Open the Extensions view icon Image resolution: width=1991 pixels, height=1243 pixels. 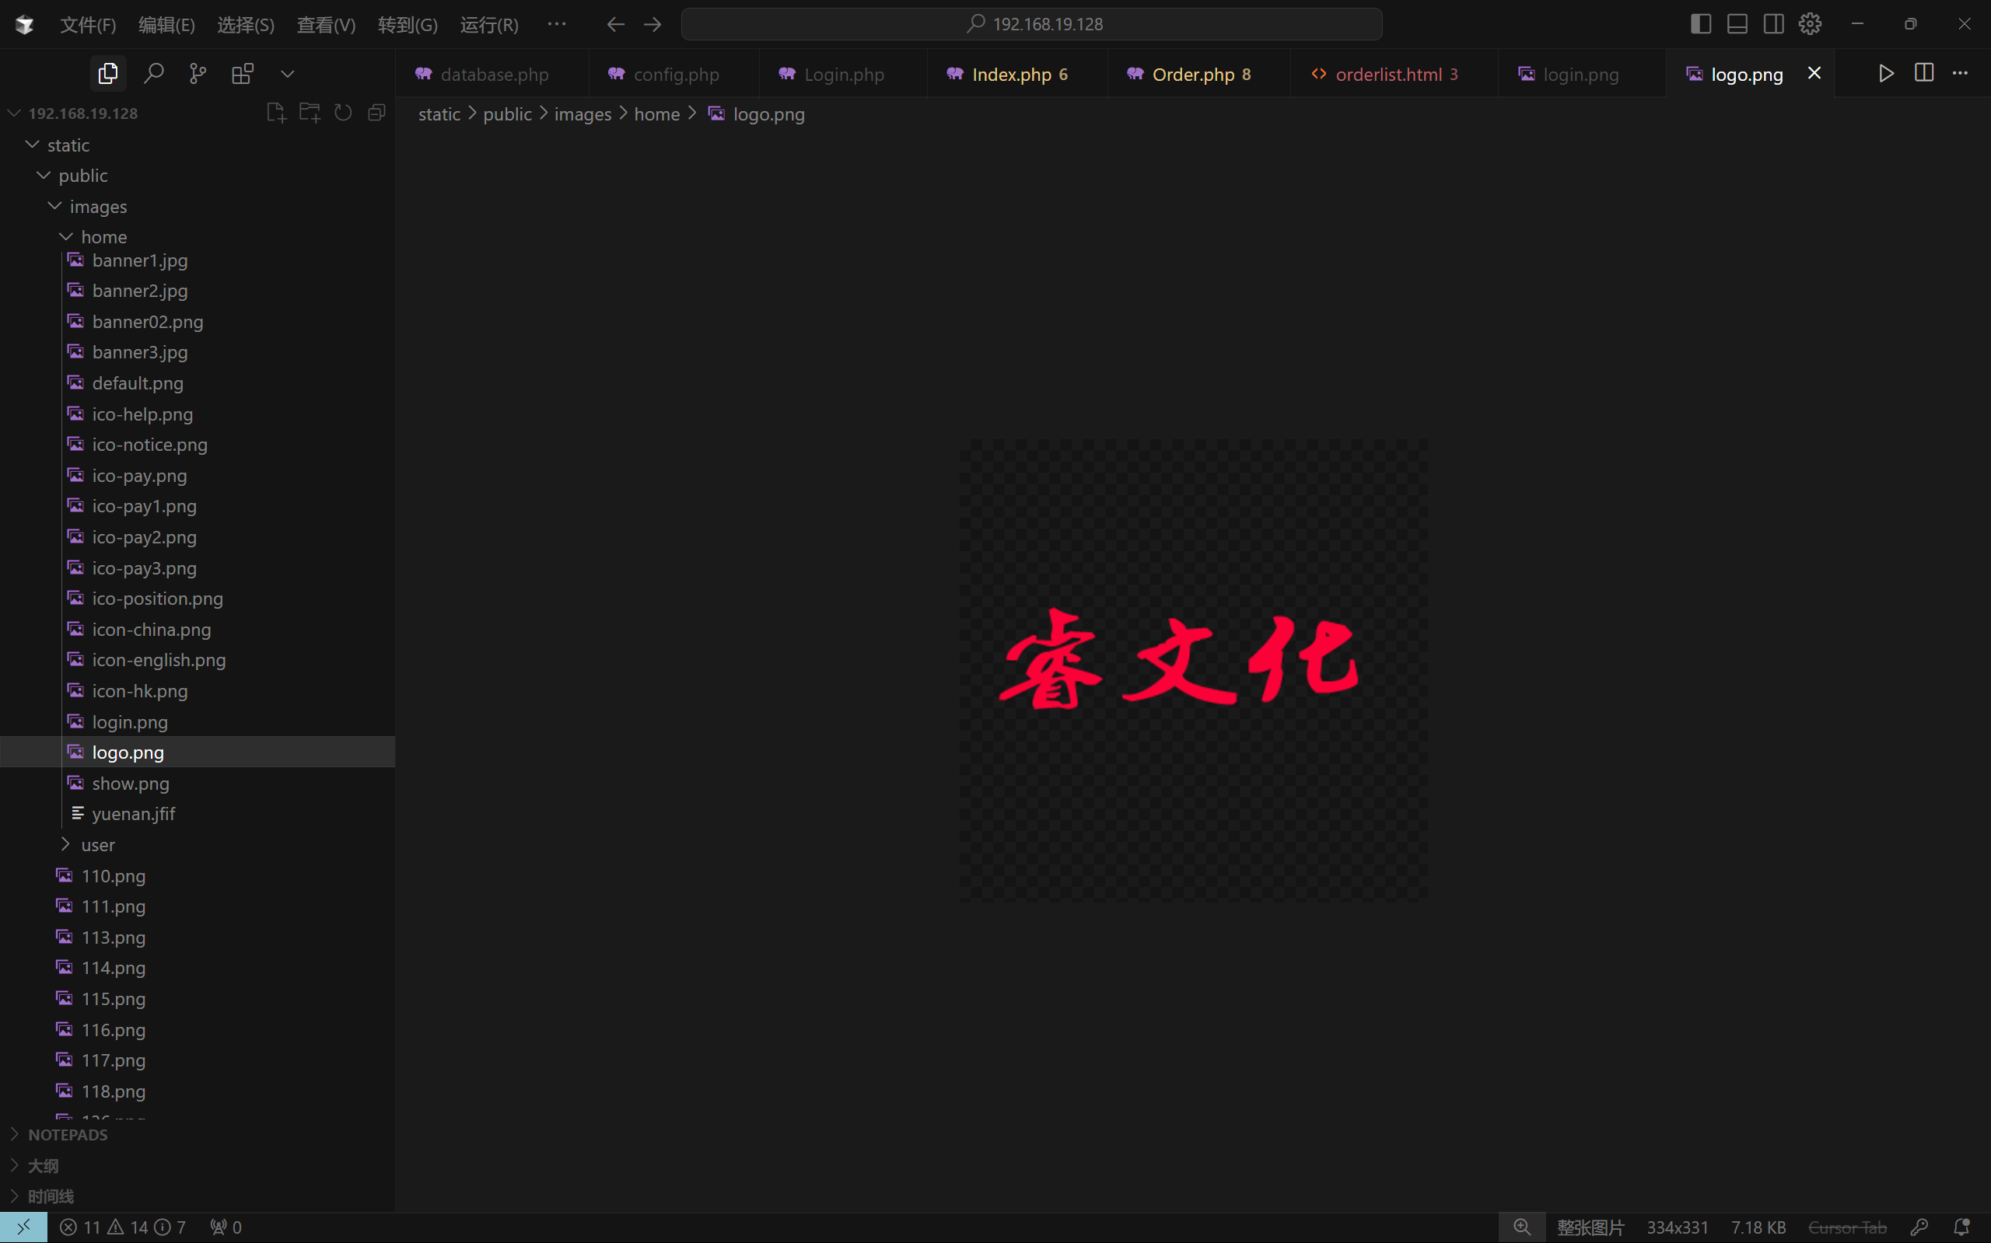tap(243, 74)
